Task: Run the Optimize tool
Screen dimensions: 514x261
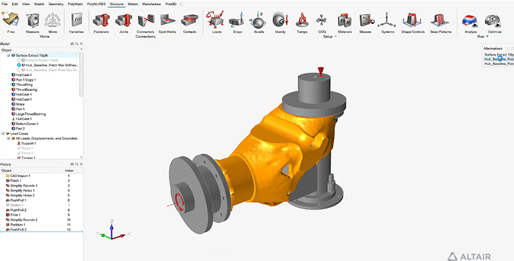Action: 494,23
